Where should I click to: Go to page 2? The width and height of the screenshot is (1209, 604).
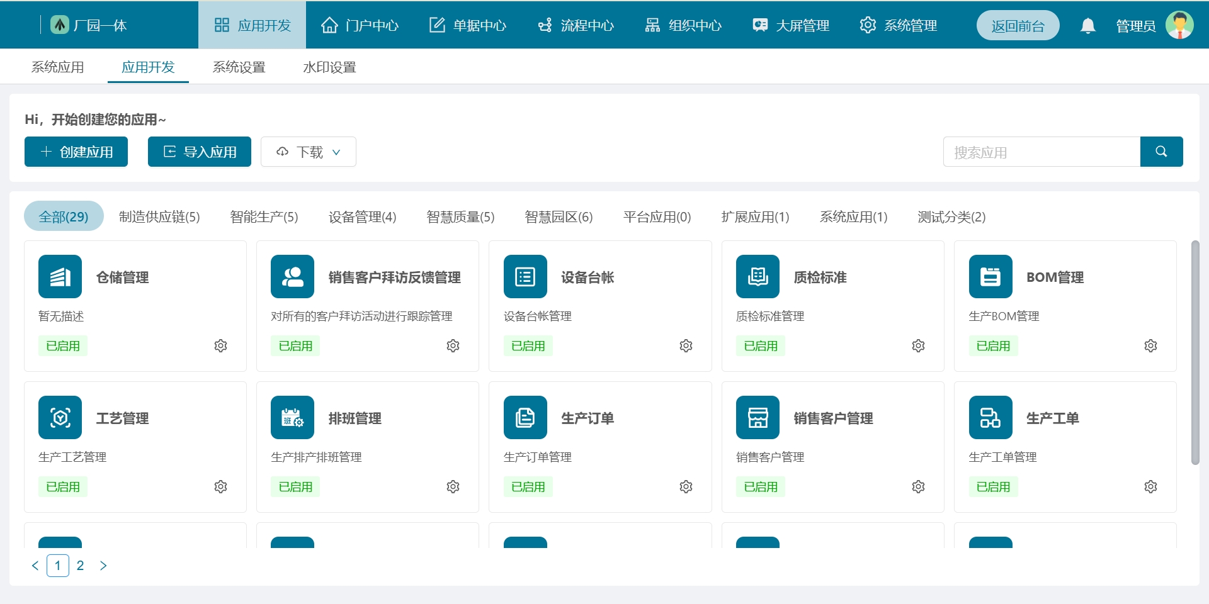click(x=80, y=566)
